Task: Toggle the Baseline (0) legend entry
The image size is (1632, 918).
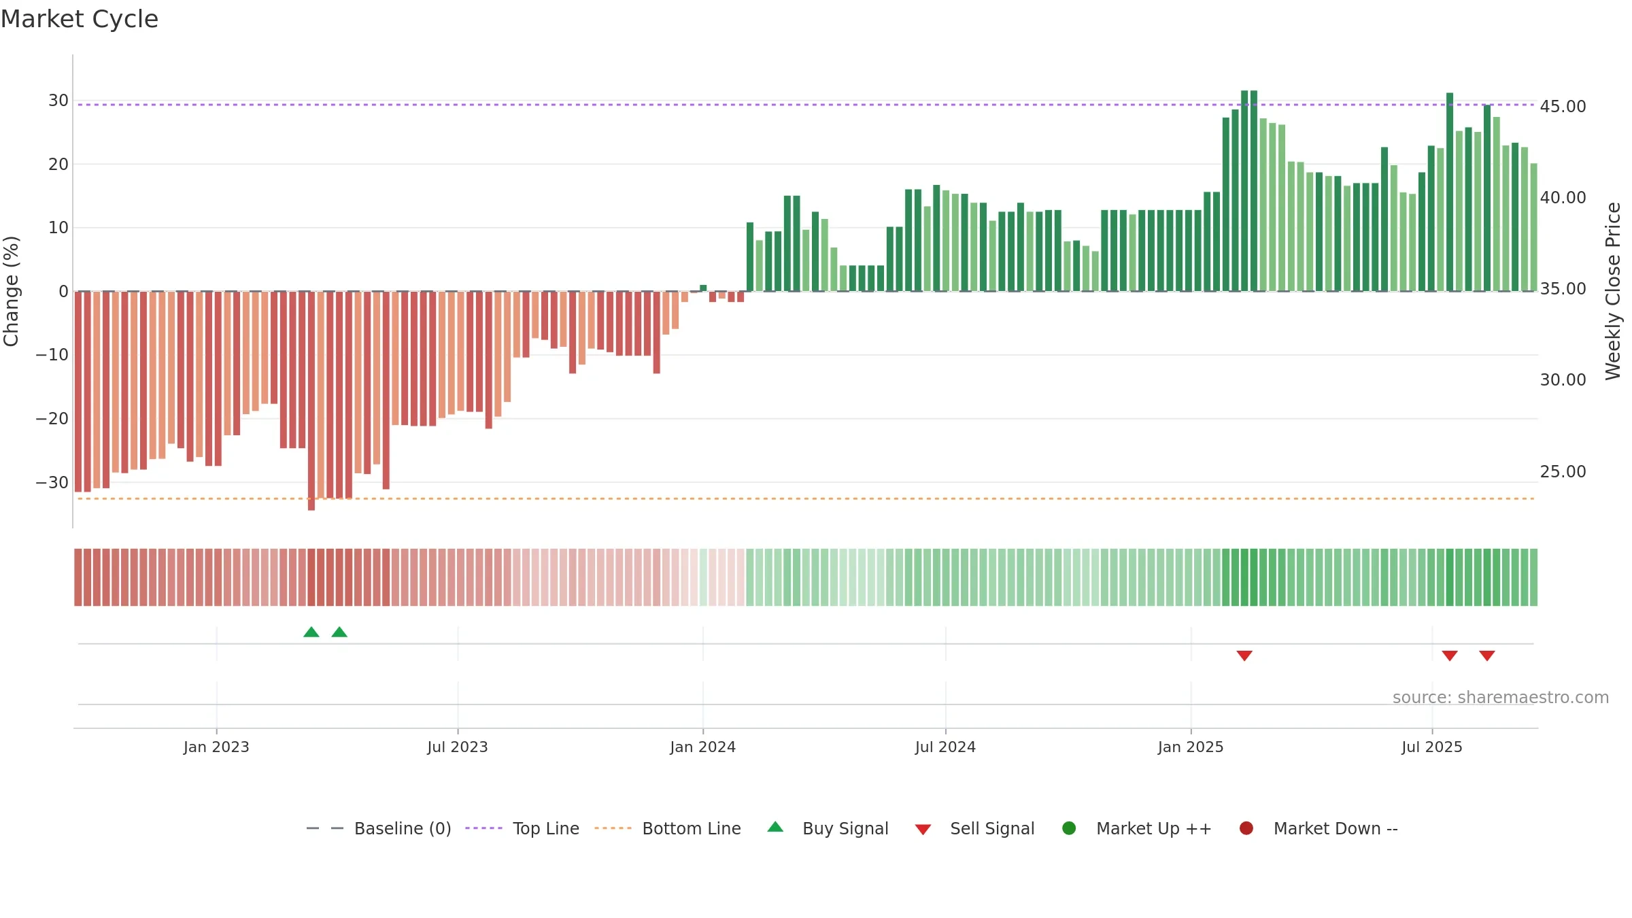Action: pos(379,828)
